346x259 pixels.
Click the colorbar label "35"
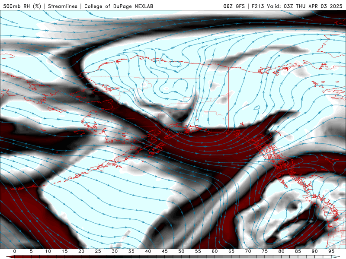click(131, 251)
